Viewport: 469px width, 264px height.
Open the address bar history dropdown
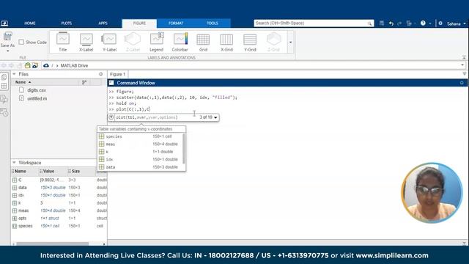[462, 65]
